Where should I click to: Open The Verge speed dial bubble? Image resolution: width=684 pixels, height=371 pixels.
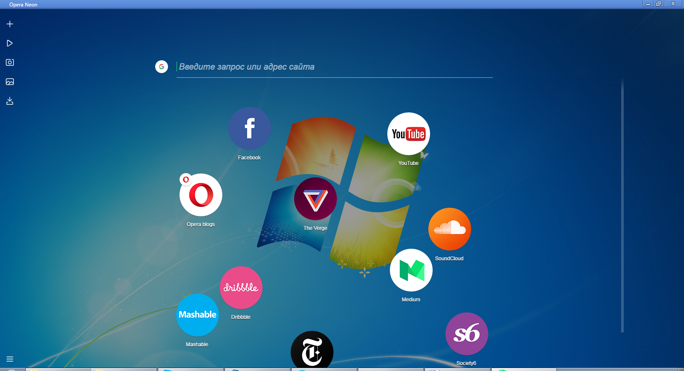[x=315, y=199]
